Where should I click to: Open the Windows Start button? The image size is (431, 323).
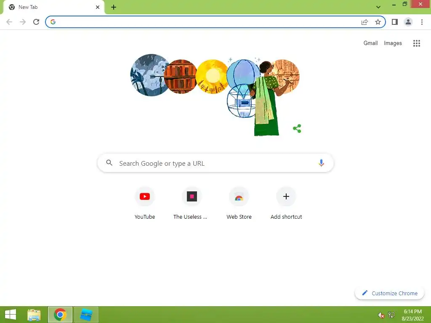click(x=11, y=315)
